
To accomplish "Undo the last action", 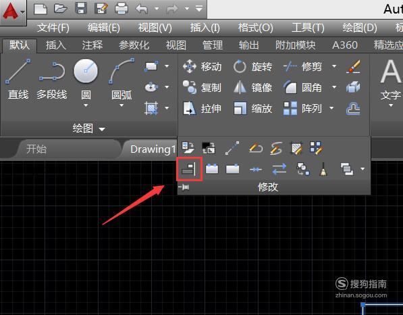I will 142,9.
